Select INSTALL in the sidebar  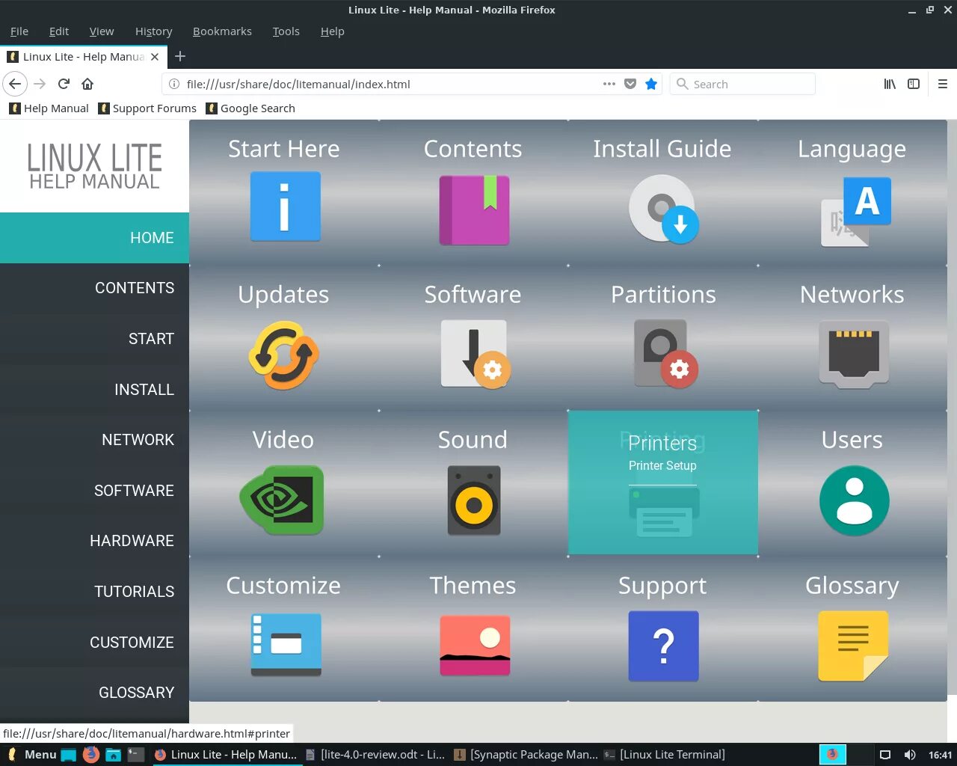tap(94, 390)
